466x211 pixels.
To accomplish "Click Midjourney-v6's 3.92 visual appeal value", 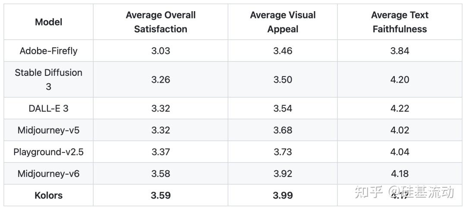I will coord(283,174).
